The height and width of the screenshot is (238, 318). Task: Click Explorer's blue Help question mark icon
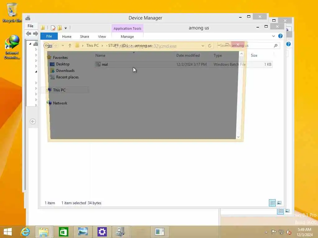pos(280,36)
